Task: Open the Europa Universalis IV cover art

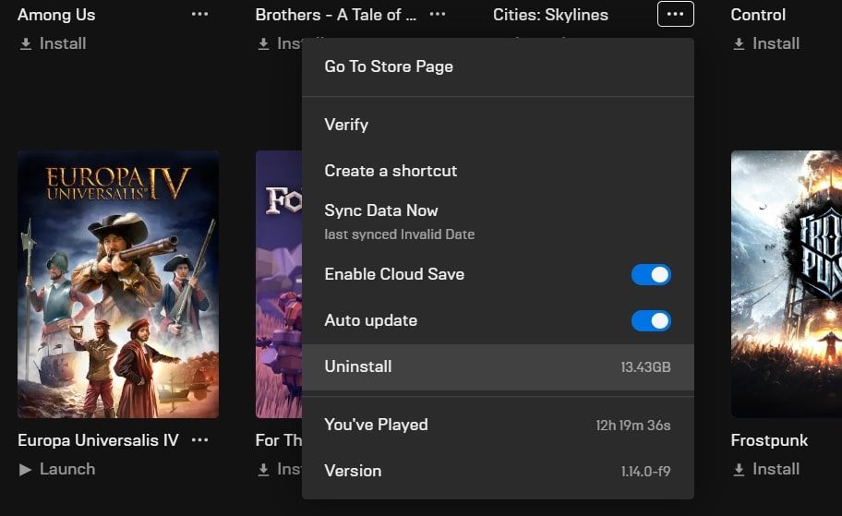Action: [x=118, y=284]
